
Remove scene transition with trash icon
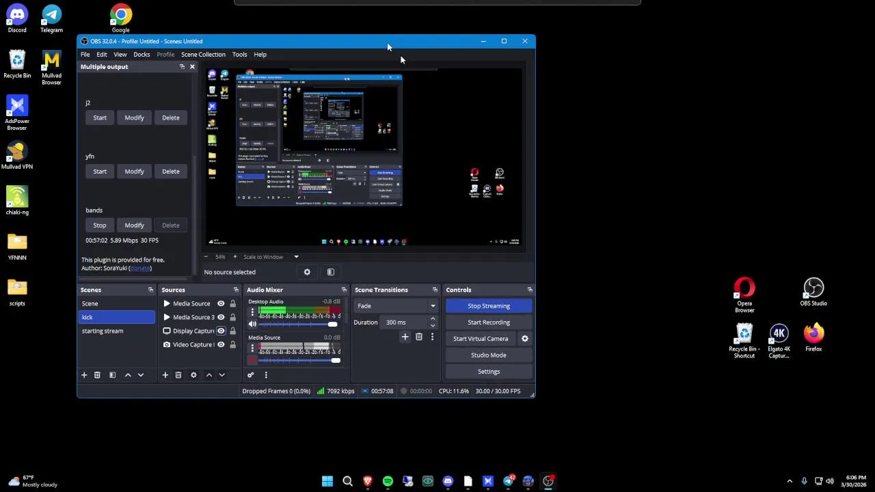coord(419,337)
